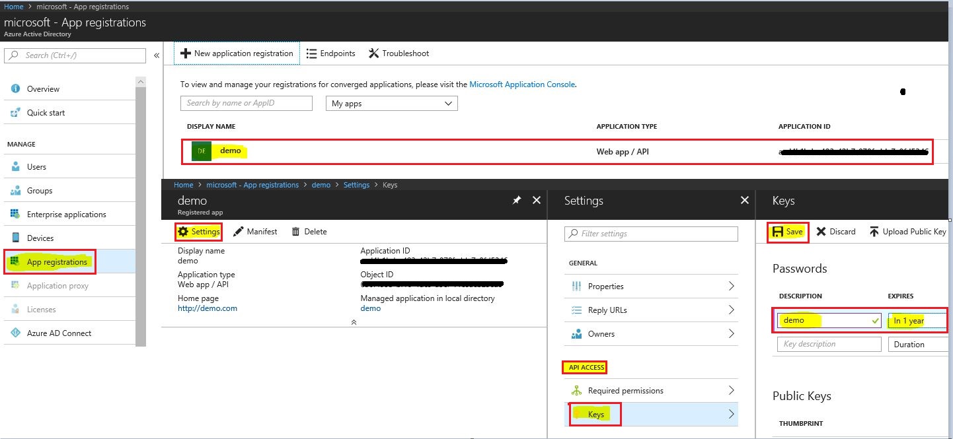Click the Delete trash icon

click(x=295, y=232)
